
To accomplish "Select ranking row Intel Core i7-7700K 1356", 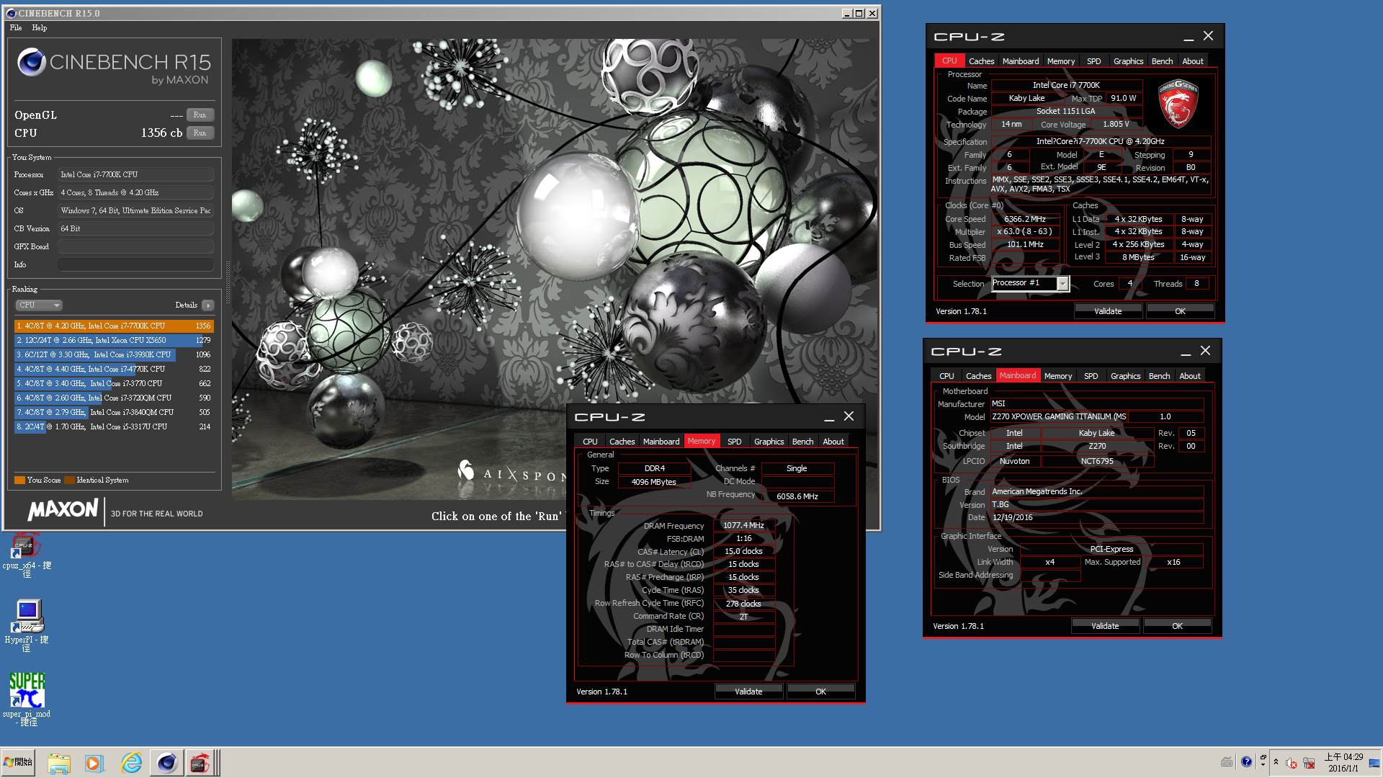I will 114,326.
